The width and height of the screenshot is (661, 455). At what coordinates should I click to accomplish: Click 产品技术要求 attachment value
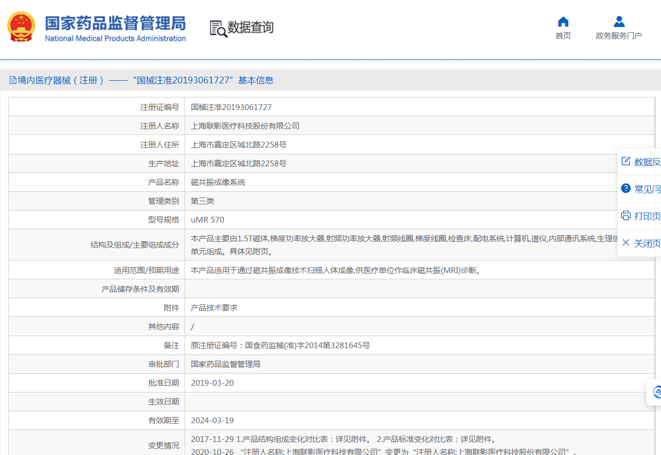[x=214, y=308]
